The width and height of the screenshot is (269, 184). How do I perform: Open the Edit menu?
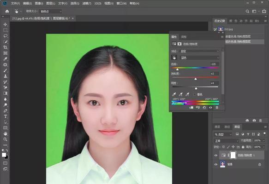tap(27, 3)
